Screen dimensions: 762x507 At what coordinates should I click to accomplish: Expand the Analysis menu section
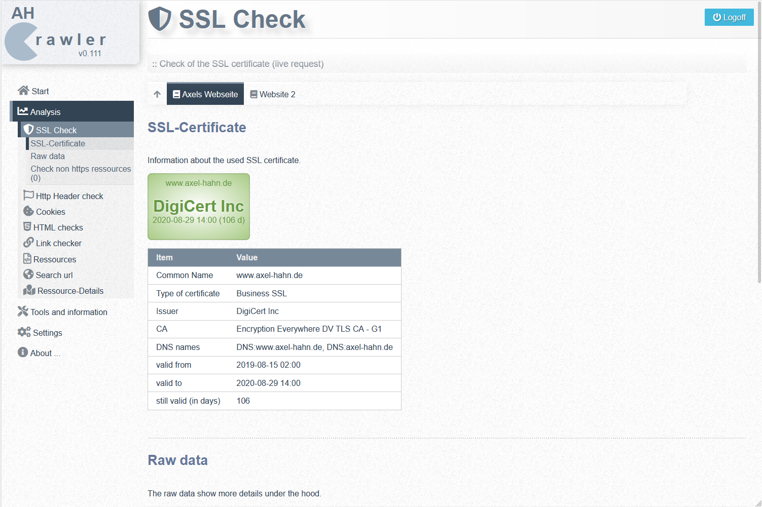coord(72,111)
